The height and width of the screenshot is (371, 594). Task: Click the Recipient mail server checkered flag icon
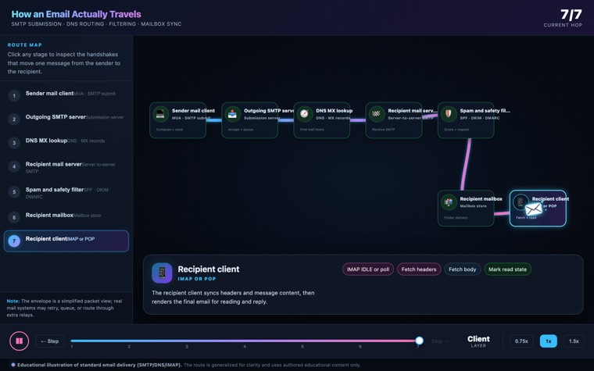click(x=376, y=114)
